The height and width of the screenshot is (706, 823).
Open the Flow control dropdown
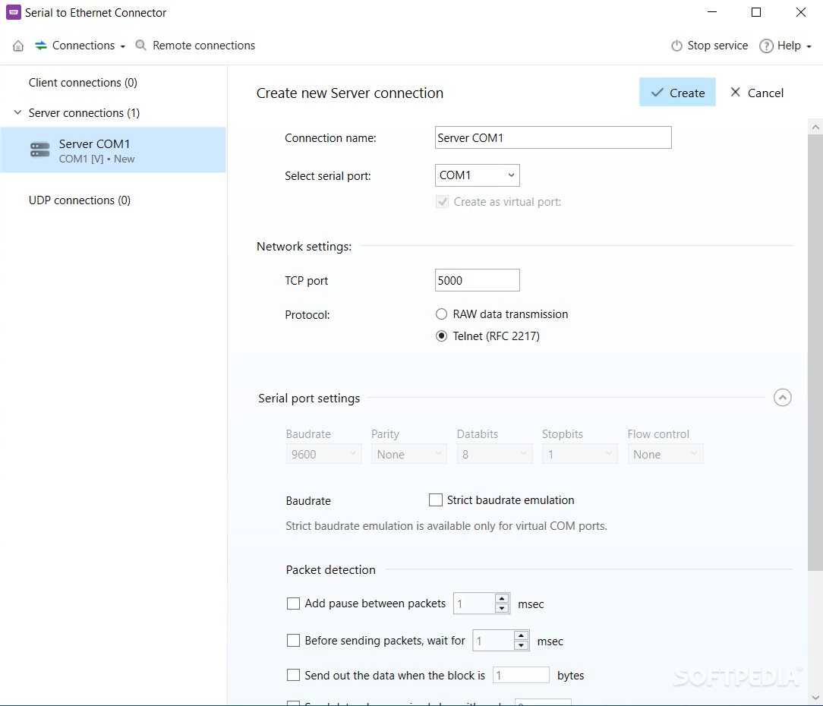pyautogui.click(x=665, y=454)
